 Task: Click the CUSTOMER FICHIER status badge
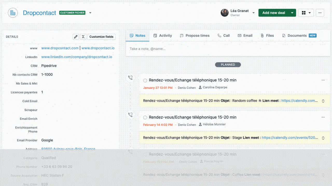click(x=72, y=13)
